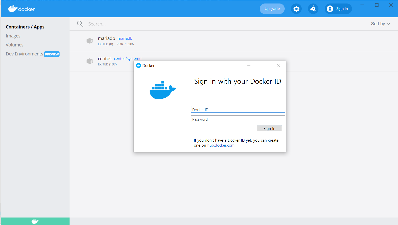Expand the Sort by dropdown
Screen dimensions: 398x225
point(380,24)
